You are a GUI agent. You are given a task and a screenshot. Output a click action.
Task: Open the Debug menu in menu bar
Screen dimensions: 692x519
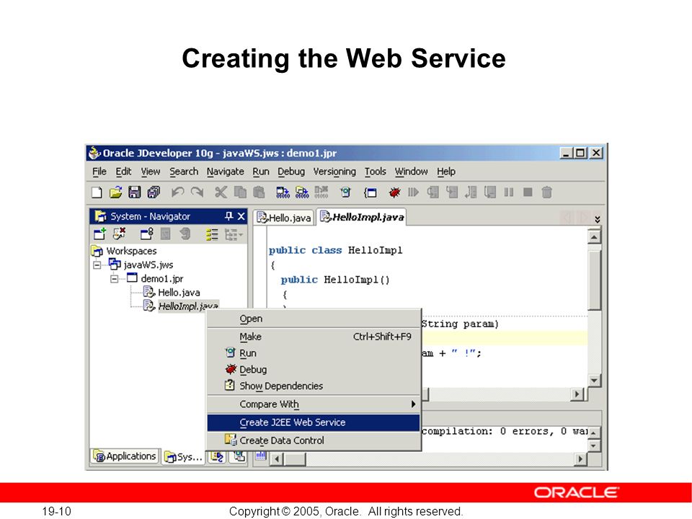[x=291, y=172]
